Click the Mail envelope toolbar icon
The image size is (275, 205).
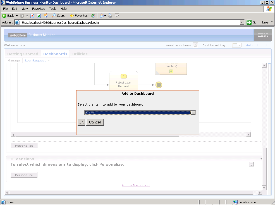click(101, 16)
